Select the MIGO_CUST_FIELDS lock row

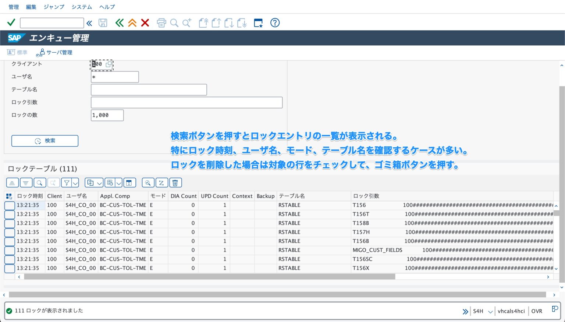pos(9,250)
